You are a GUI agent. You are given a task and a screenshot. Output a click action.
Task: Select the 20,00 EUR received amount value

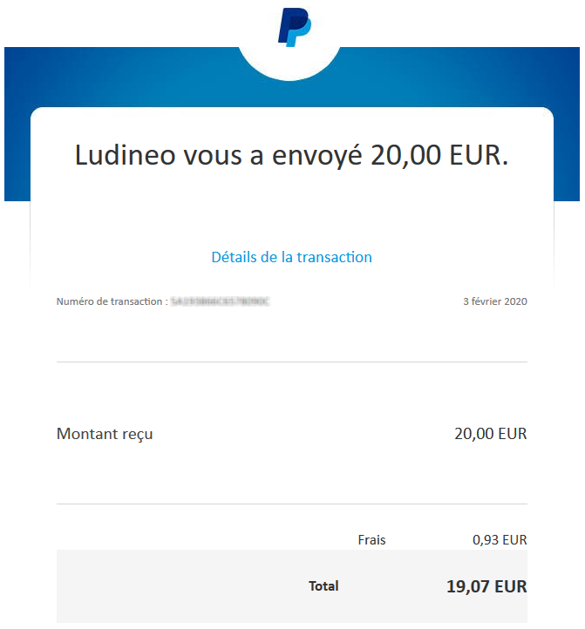point(490,433)
